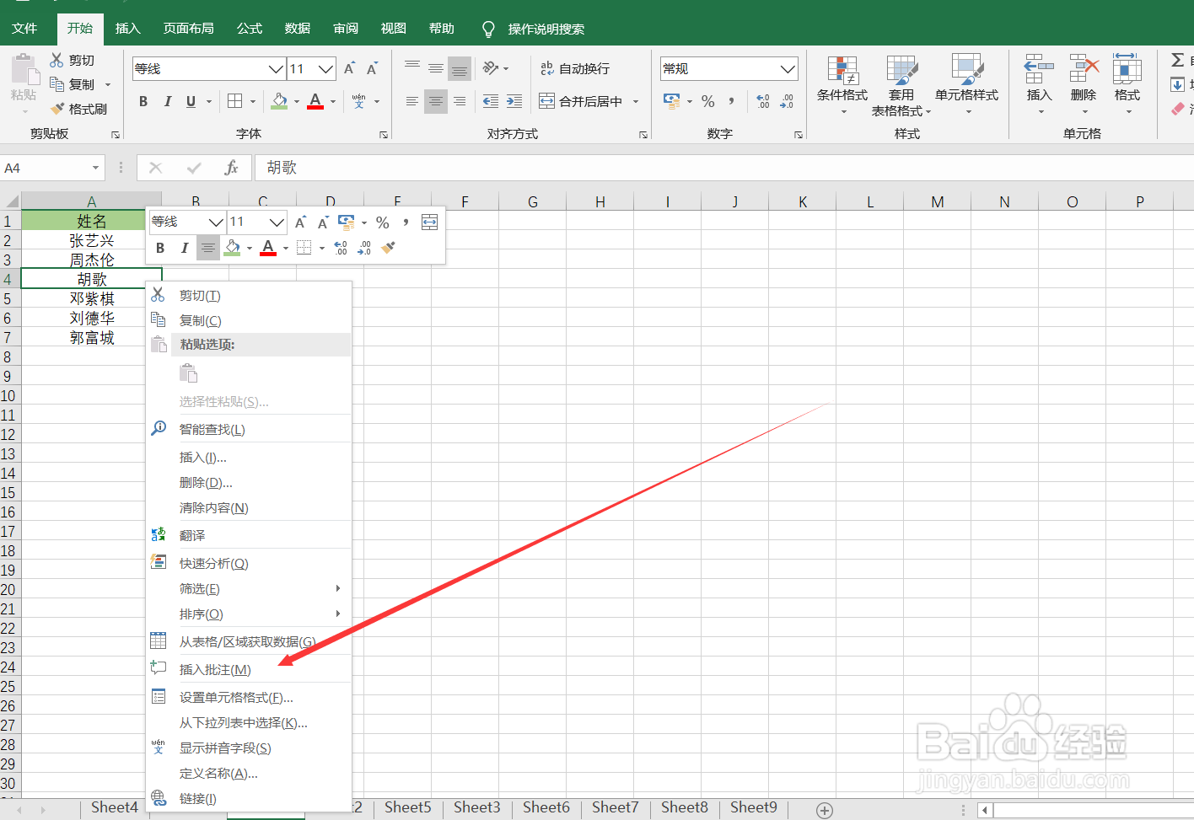Decrease decimal places in ribbon
The width and height of the screenshot is (1194, 820).
click(x=787, y=101)
